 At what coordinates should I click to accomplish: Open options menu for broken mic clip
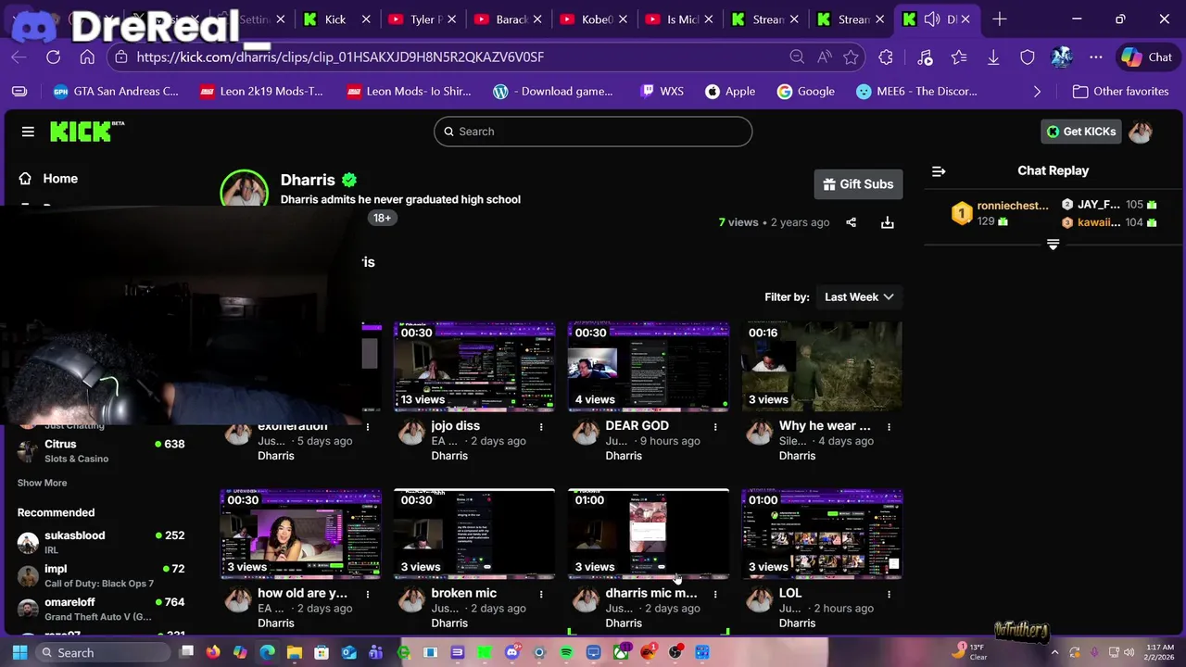(x=541, y=594)
